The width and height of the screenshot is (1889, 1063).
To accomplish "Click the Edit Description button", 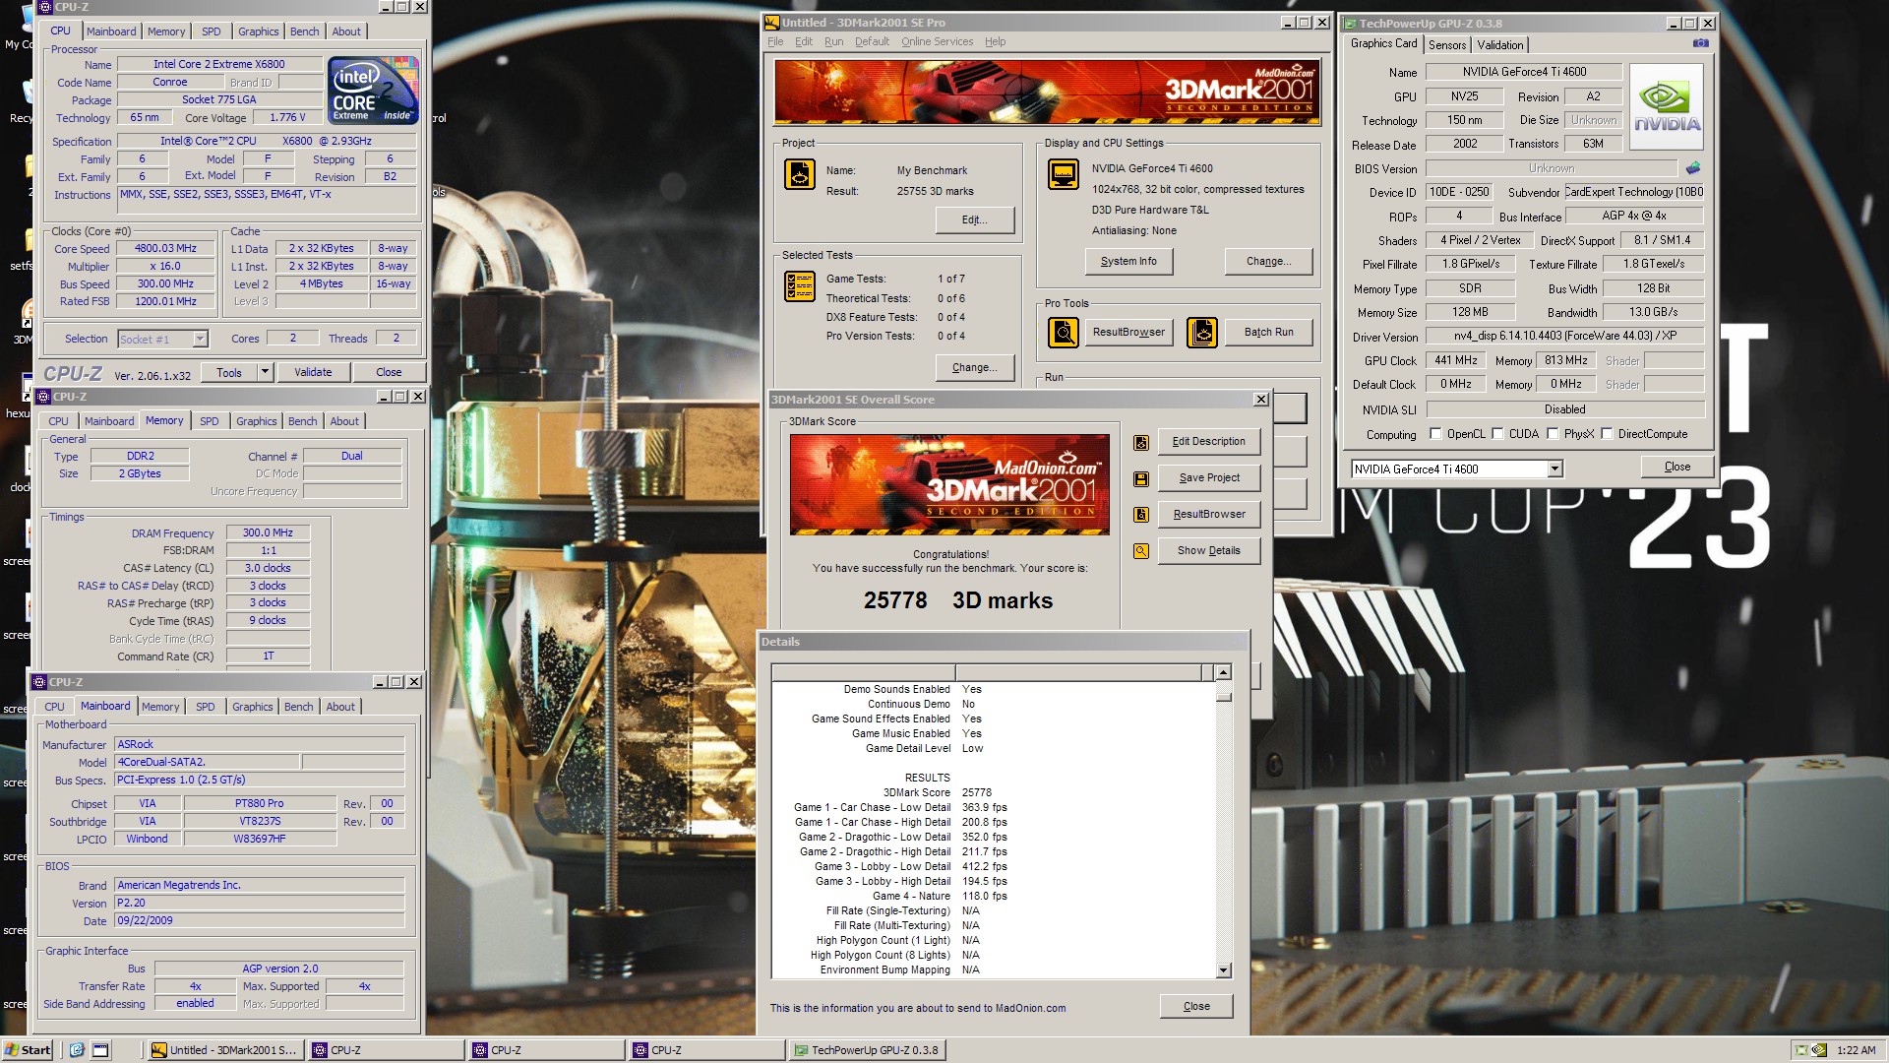I will (1208, 442).
